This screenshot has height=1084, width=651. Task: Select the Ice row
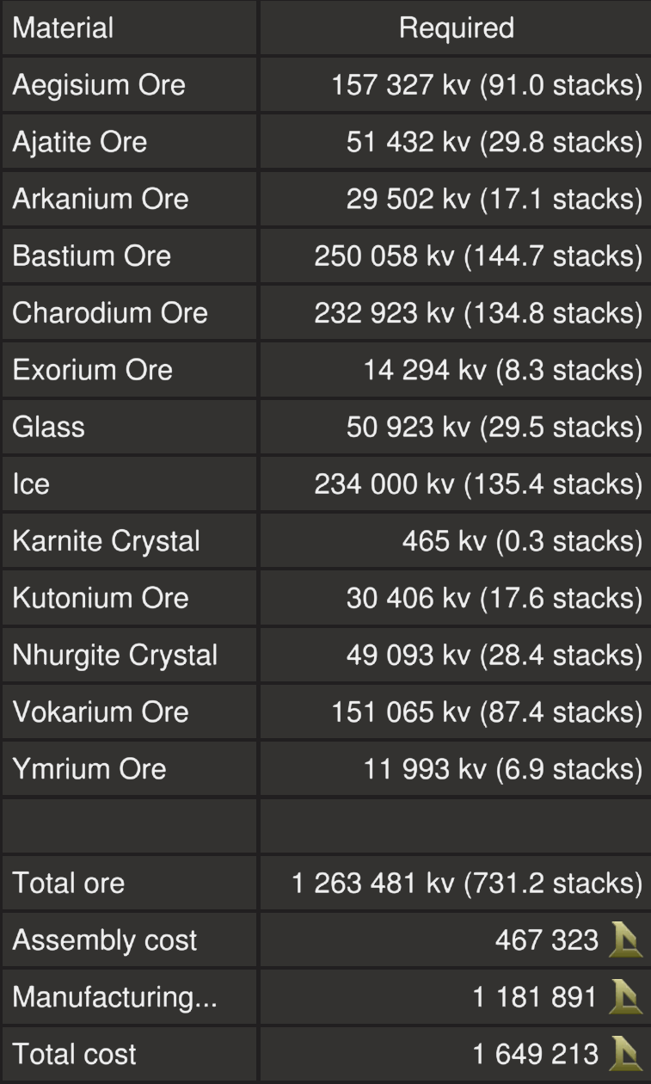point(31,483)
